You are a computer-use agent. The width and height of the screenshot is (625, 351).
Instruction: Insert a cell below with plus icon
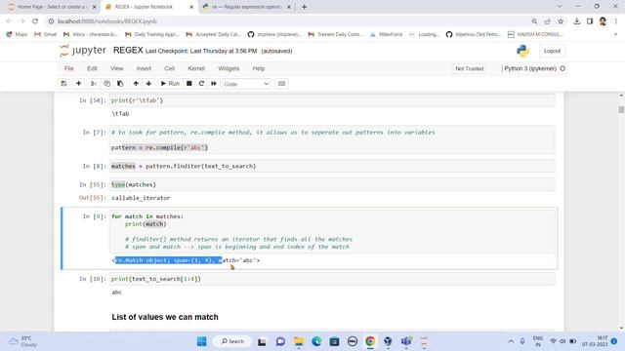78,84
